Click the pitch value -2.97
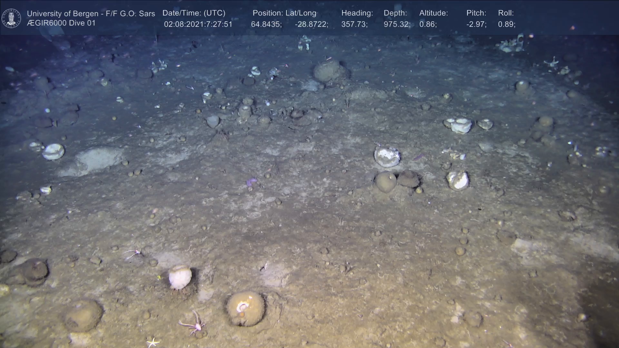619x348 pixels. 476,24
